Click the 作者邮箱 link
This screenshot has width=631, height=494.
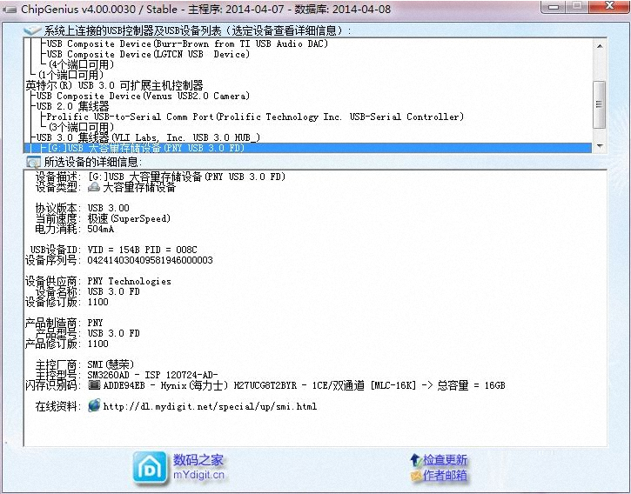coord(445,476)
